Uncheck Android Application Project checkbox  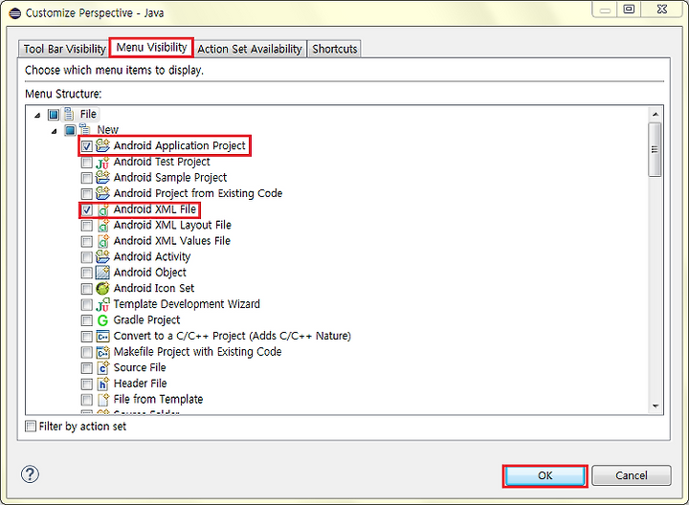point(86,145)
